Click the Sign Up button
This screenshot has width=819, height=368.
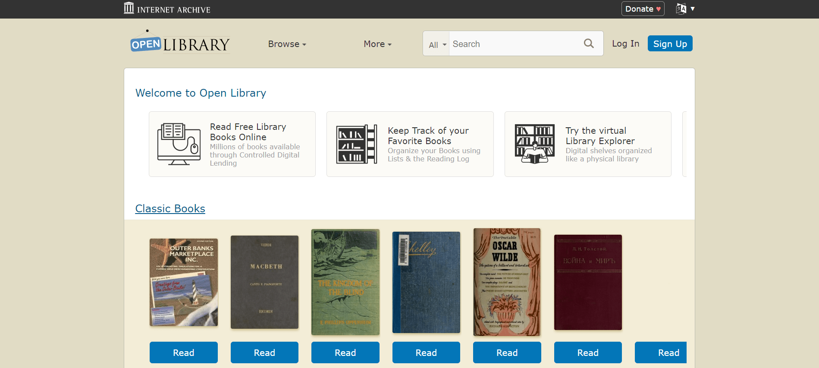tap(670, 44)
